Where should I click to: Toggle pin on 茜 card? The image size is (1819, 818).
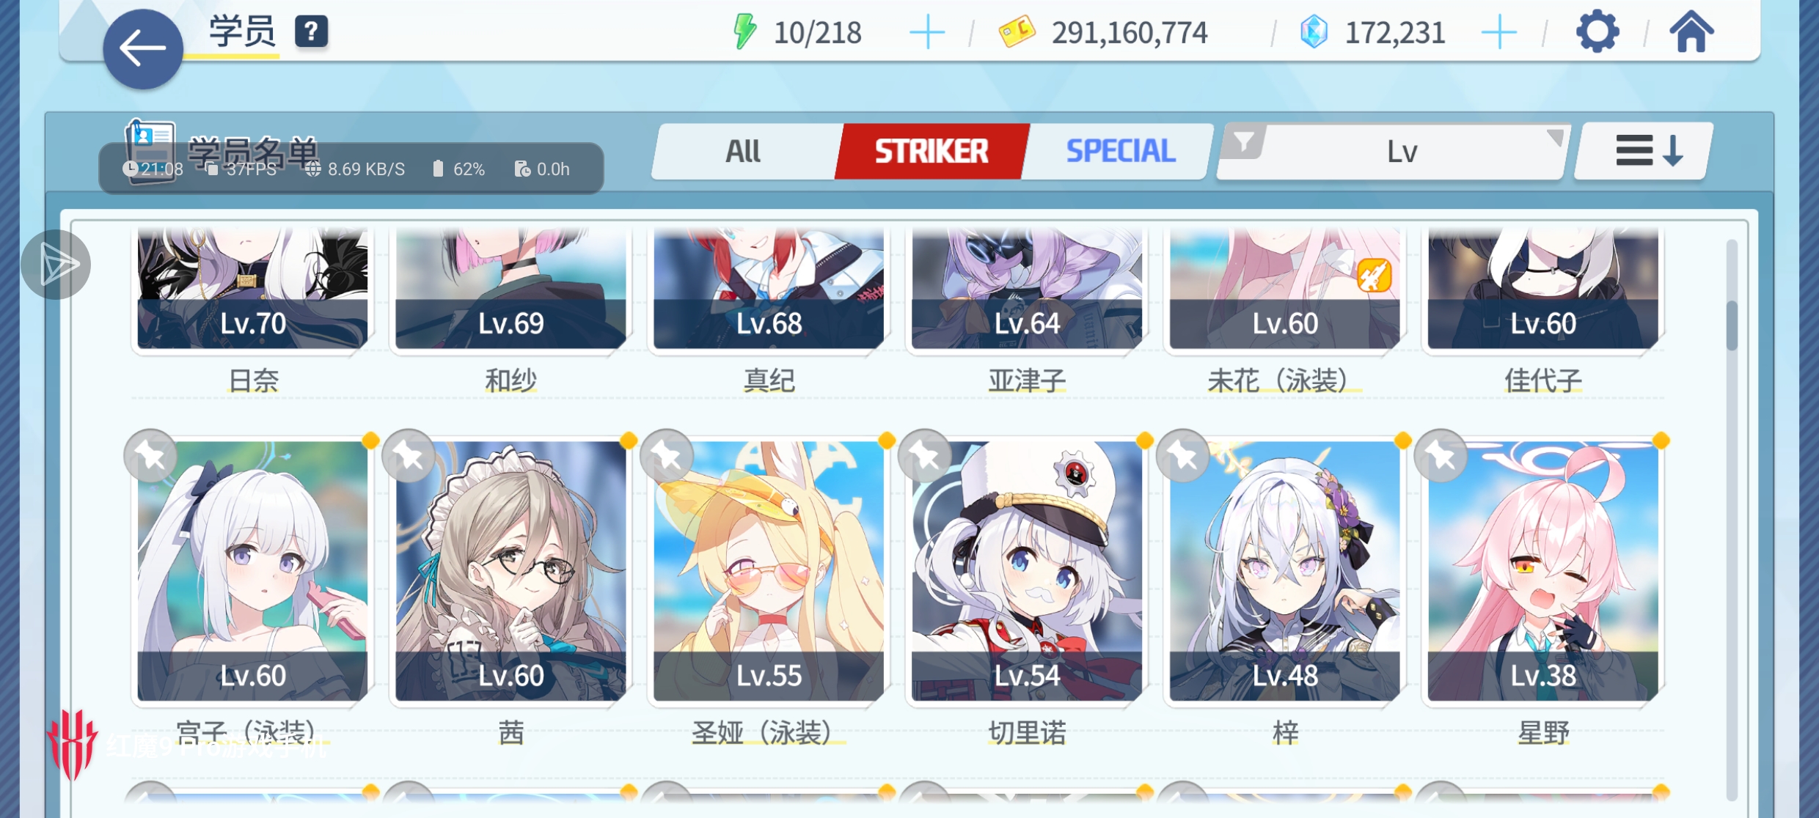pos(409,457)
